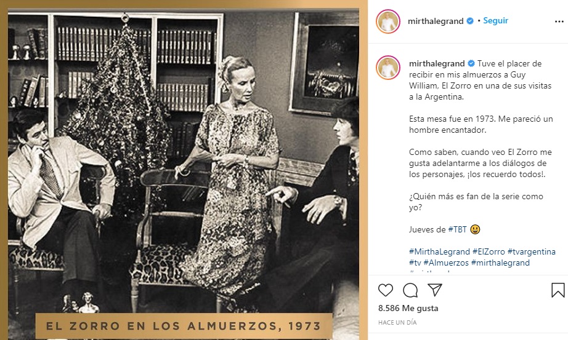This screenshot has height=340, width=568.
Task: Like the post with the heart icon
Action: tap(386, 290)
